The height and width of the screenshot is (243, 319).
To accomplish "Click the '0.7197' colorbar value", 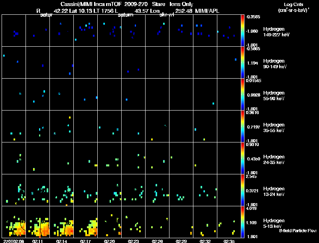I will [254, 127].
